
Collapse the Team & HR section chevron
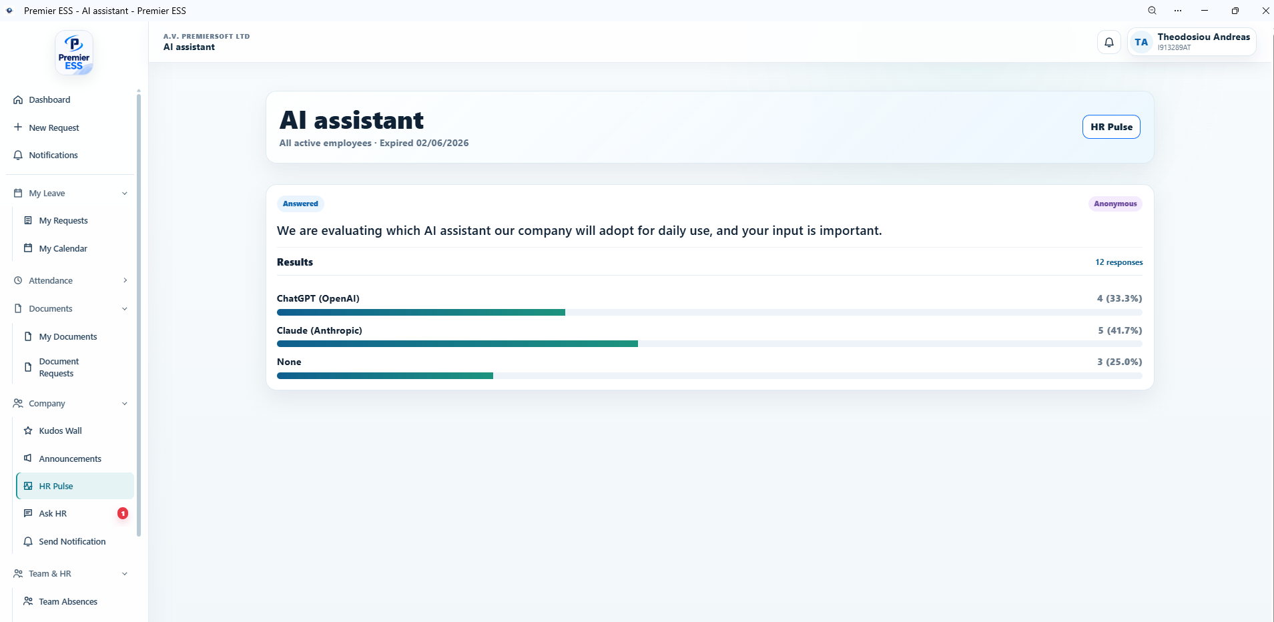tap(125, 574)
